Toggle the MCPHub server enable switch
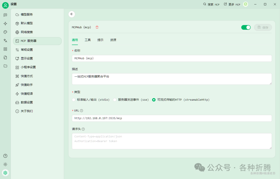Image resolution: width=280 pixels, height=179 pixels. (x=246, y=27)
